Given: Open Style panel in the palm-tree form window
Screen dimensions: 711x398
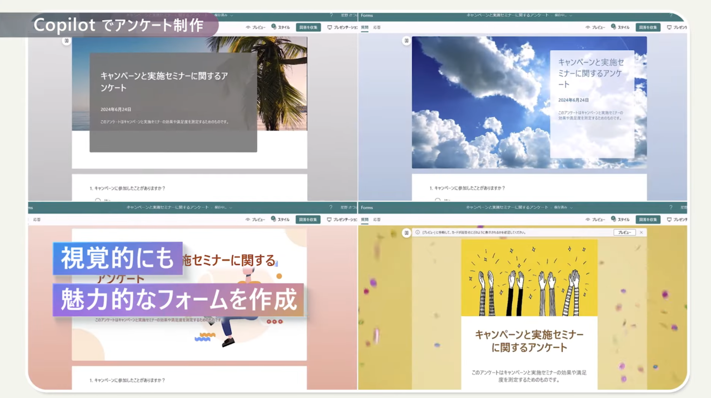Looking at the screenshot, I should click(280, 27).
